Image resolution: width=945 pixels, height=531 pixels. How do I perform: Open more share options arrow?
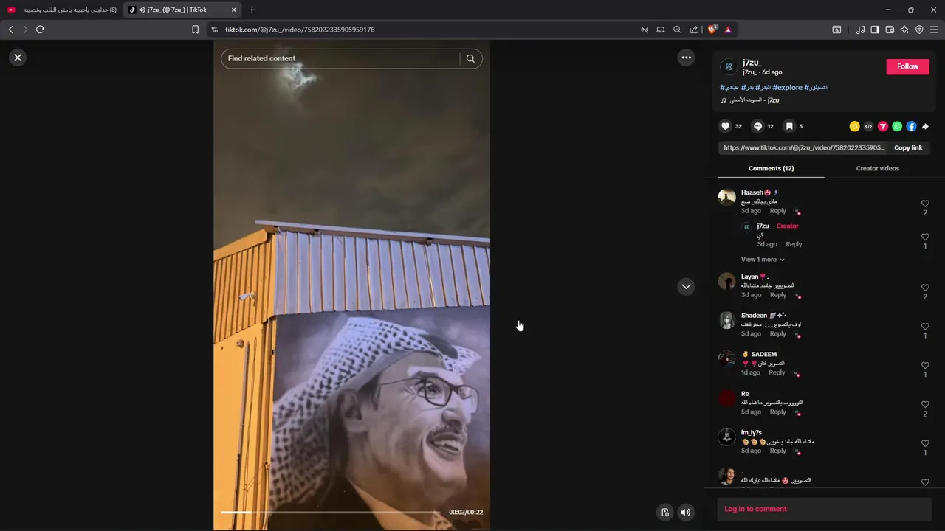pyautogui.click(x=925, y=126)
